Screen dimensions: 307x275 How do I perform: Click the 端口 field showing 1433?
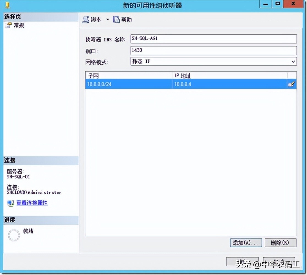(x=213, y=50)
